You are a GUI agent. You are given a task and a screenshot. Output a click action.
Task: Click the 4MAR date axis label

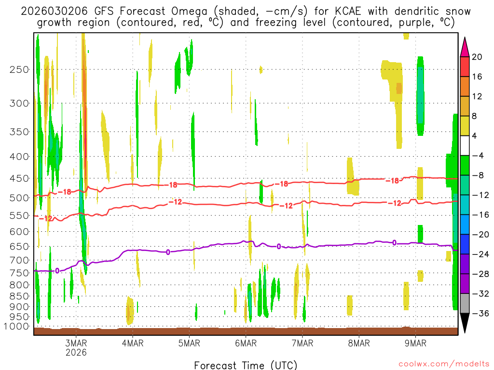pyautogui.click(x=133, y=343)
